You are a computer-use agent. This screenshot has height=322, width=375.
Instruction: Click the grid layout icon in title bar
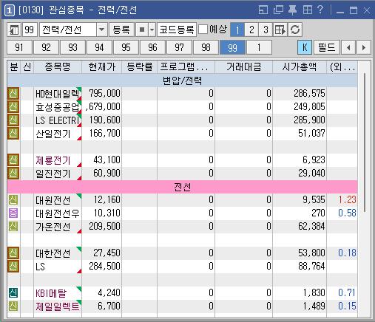click(x=308, y=10)
